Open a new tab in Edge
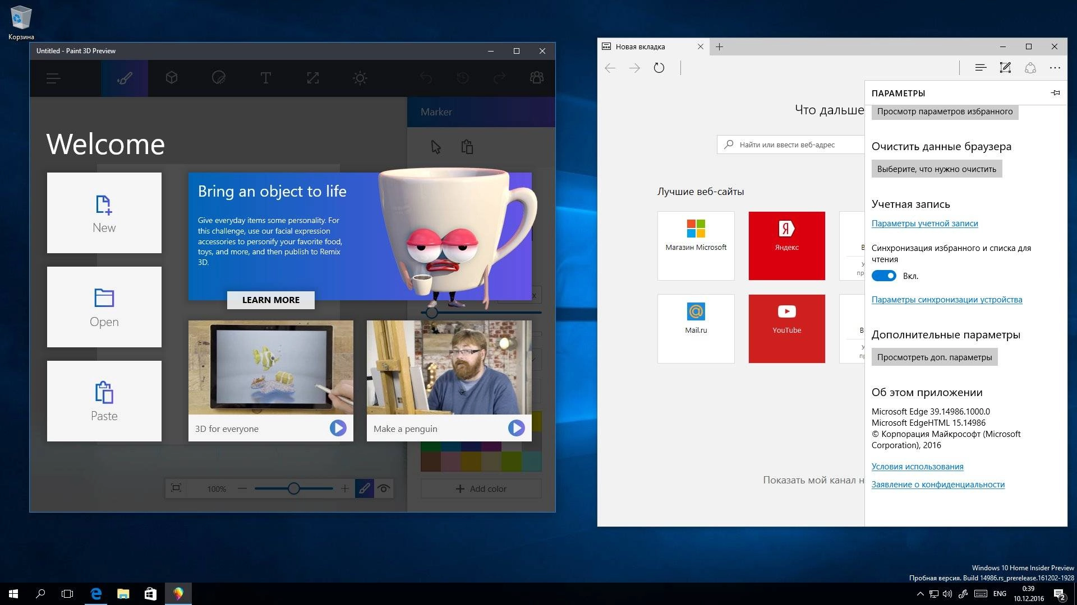 click(x=720, y=46)
